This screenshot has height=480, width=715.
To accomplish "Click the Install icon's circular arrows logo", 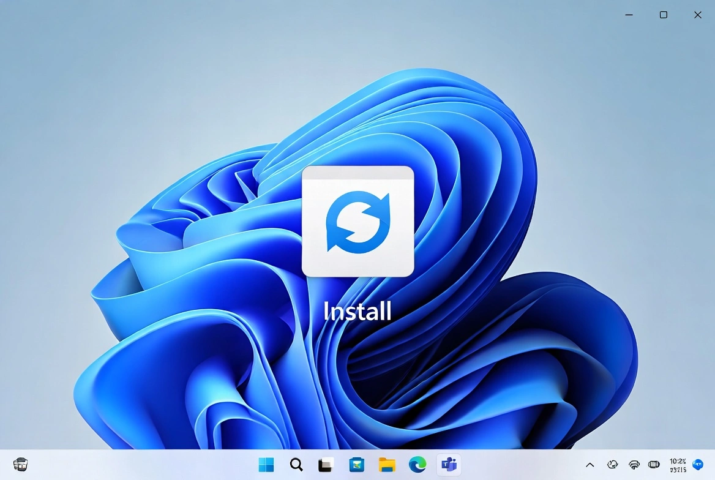I will click(x=357, y=222).
